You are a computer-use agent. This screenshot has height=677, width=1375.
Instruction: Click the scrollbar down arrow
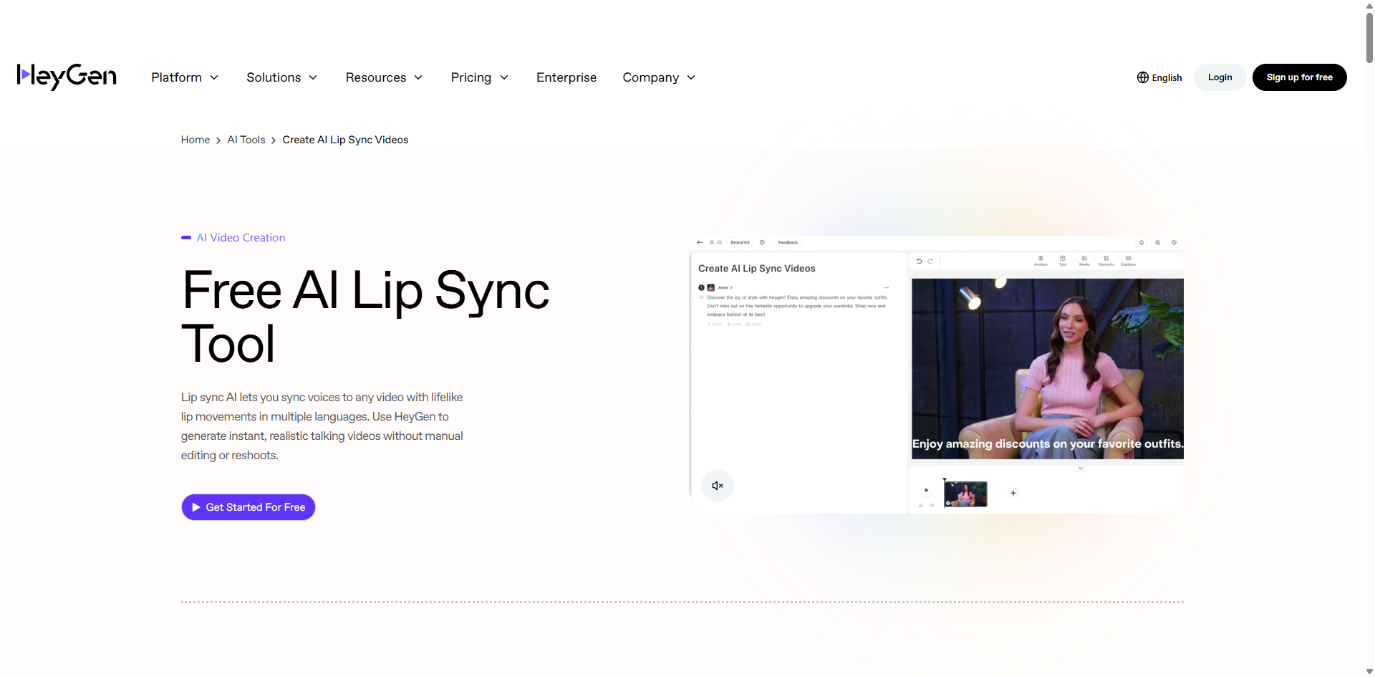coord(1369,672)
